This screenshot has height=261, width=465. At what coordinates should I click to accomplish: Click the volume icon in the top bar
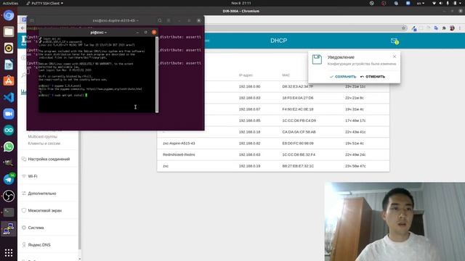tap(440, 3)
